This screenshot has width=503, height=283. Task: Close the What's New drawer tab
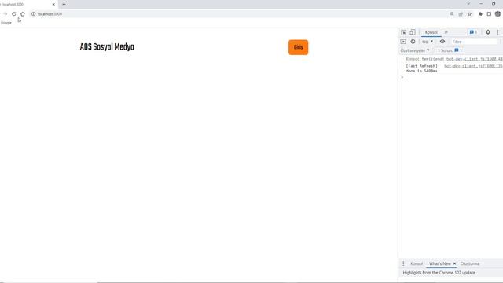point(454,263)
